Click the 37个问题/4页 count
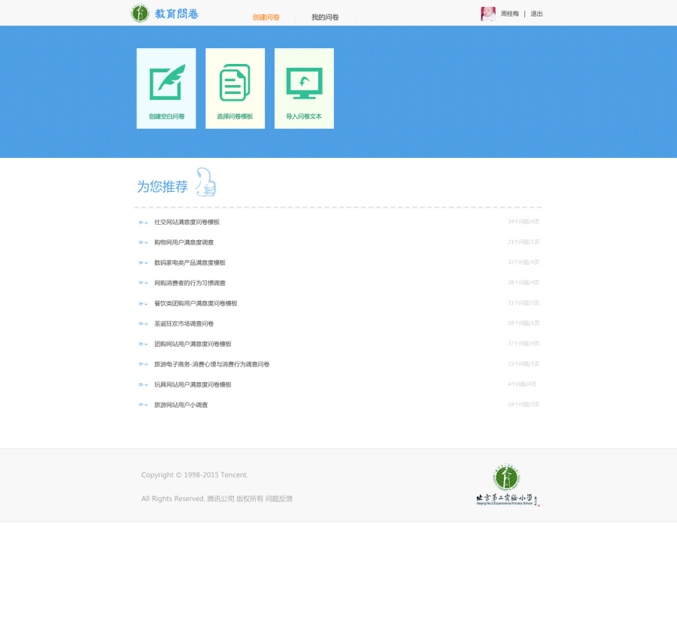 (524, 343)
